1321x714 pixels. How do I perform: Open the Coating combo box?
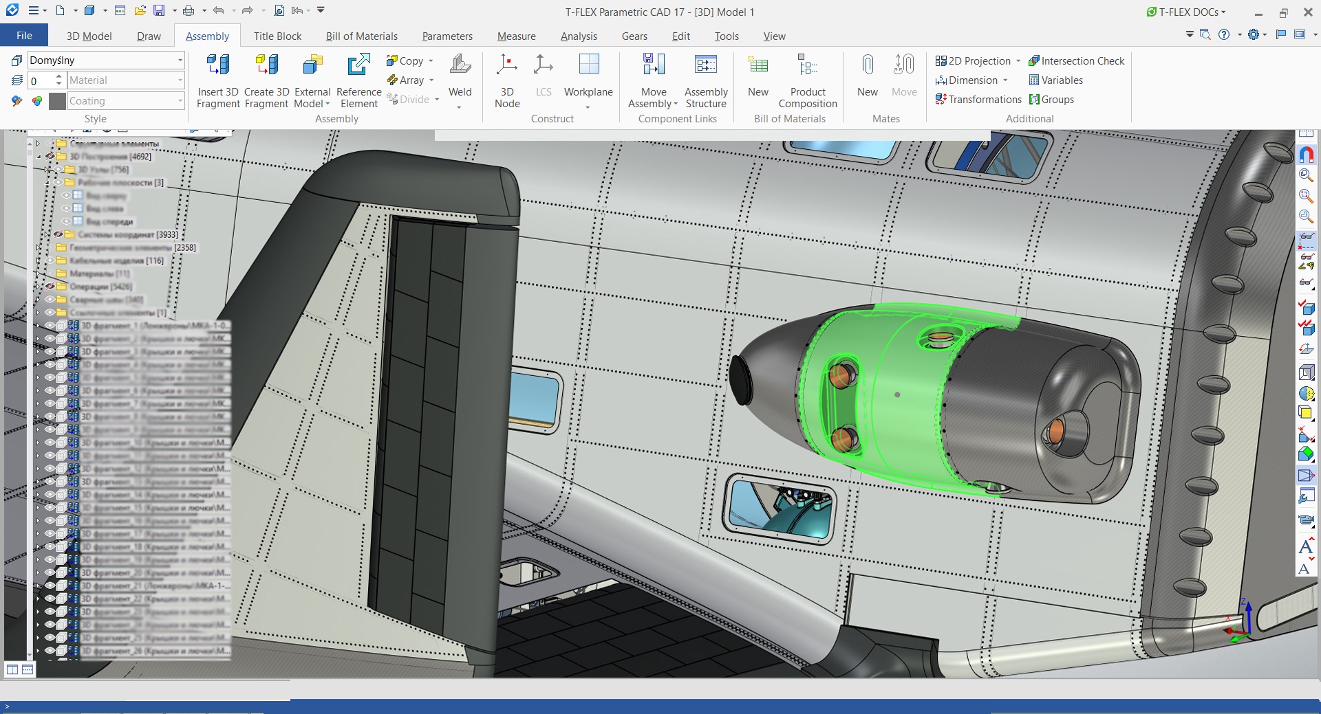[127, 101]
